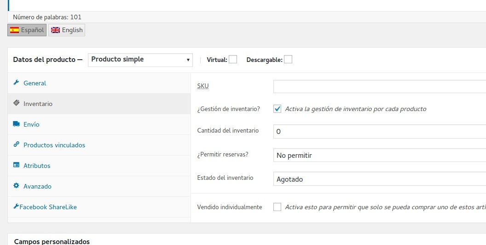Click the tag icon beside Inventario
Screen dimensions: 486x245
16,103
